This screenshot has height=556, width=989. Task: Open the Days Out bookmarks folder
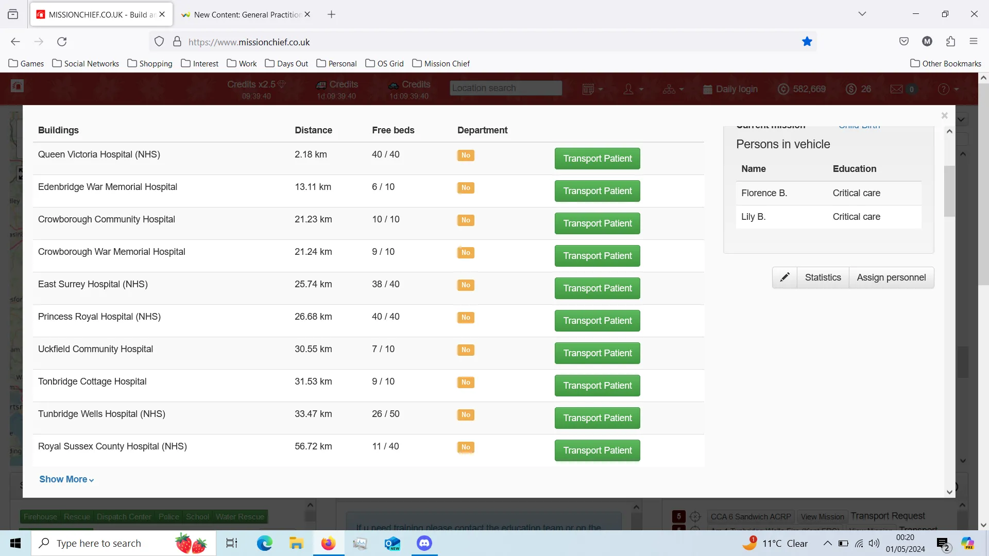pyautogui.click(x=286, y=64)
